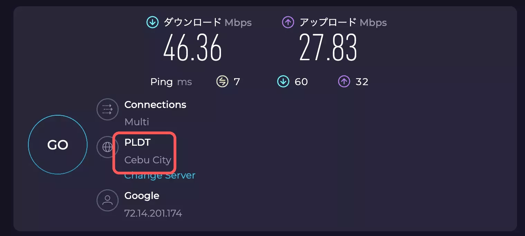This screenshot has width=525, height=236.
Task: Click the download arrow icon next to ダウンロード
Action: coord(152,22)
